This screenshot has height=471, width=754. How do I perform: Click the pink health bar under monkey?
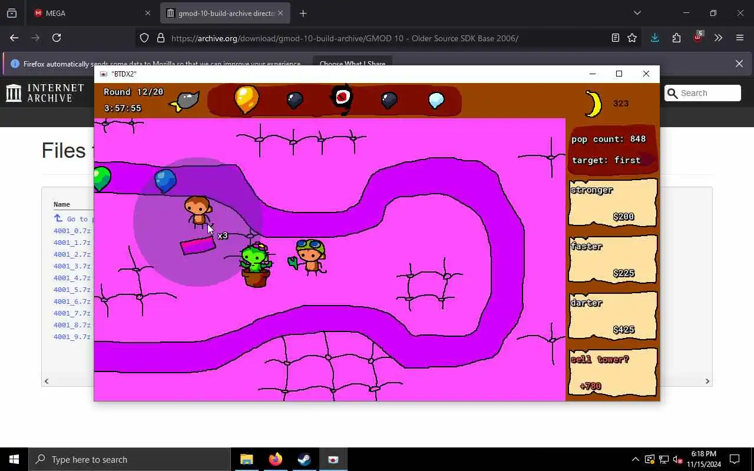point(198,246)
